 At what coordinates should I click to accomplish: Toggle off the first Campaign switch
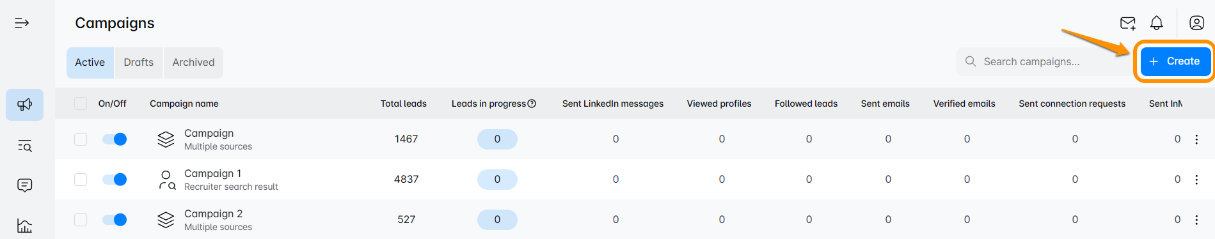coord(115,139)
